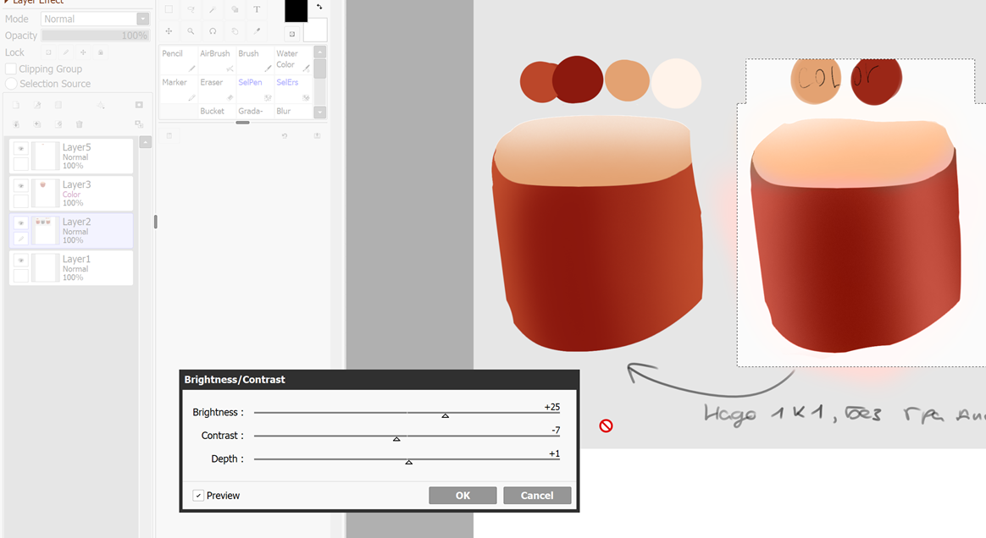Select the Eyedropper color picker tool
The width and height of the screenshot is (986, 538).
pyautogui.click(x=257, y=30)
